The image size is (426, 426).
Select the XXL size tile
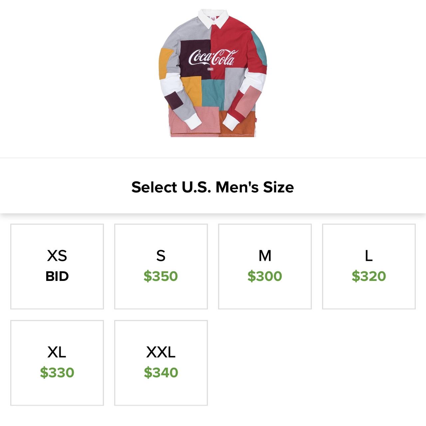161,363
